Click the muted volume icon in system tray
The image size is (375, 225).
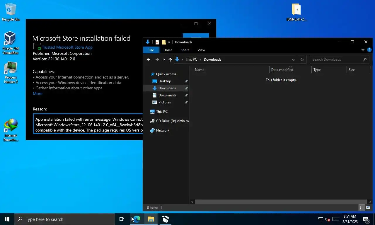[328, 219]
